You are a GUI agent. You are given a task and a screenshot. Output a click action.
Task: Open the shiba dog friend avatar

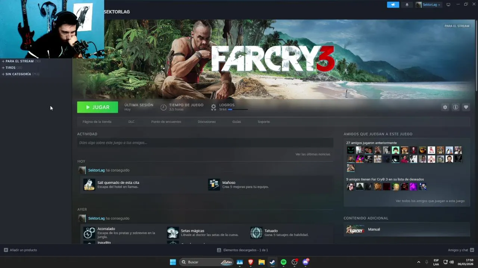click(404, 150)
